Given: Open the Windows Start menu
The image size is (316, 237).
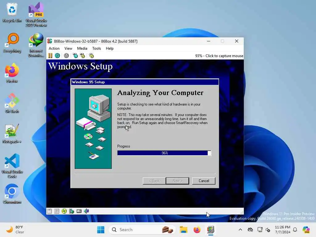Looking at the screenshot, I should [x=101, y=230].
